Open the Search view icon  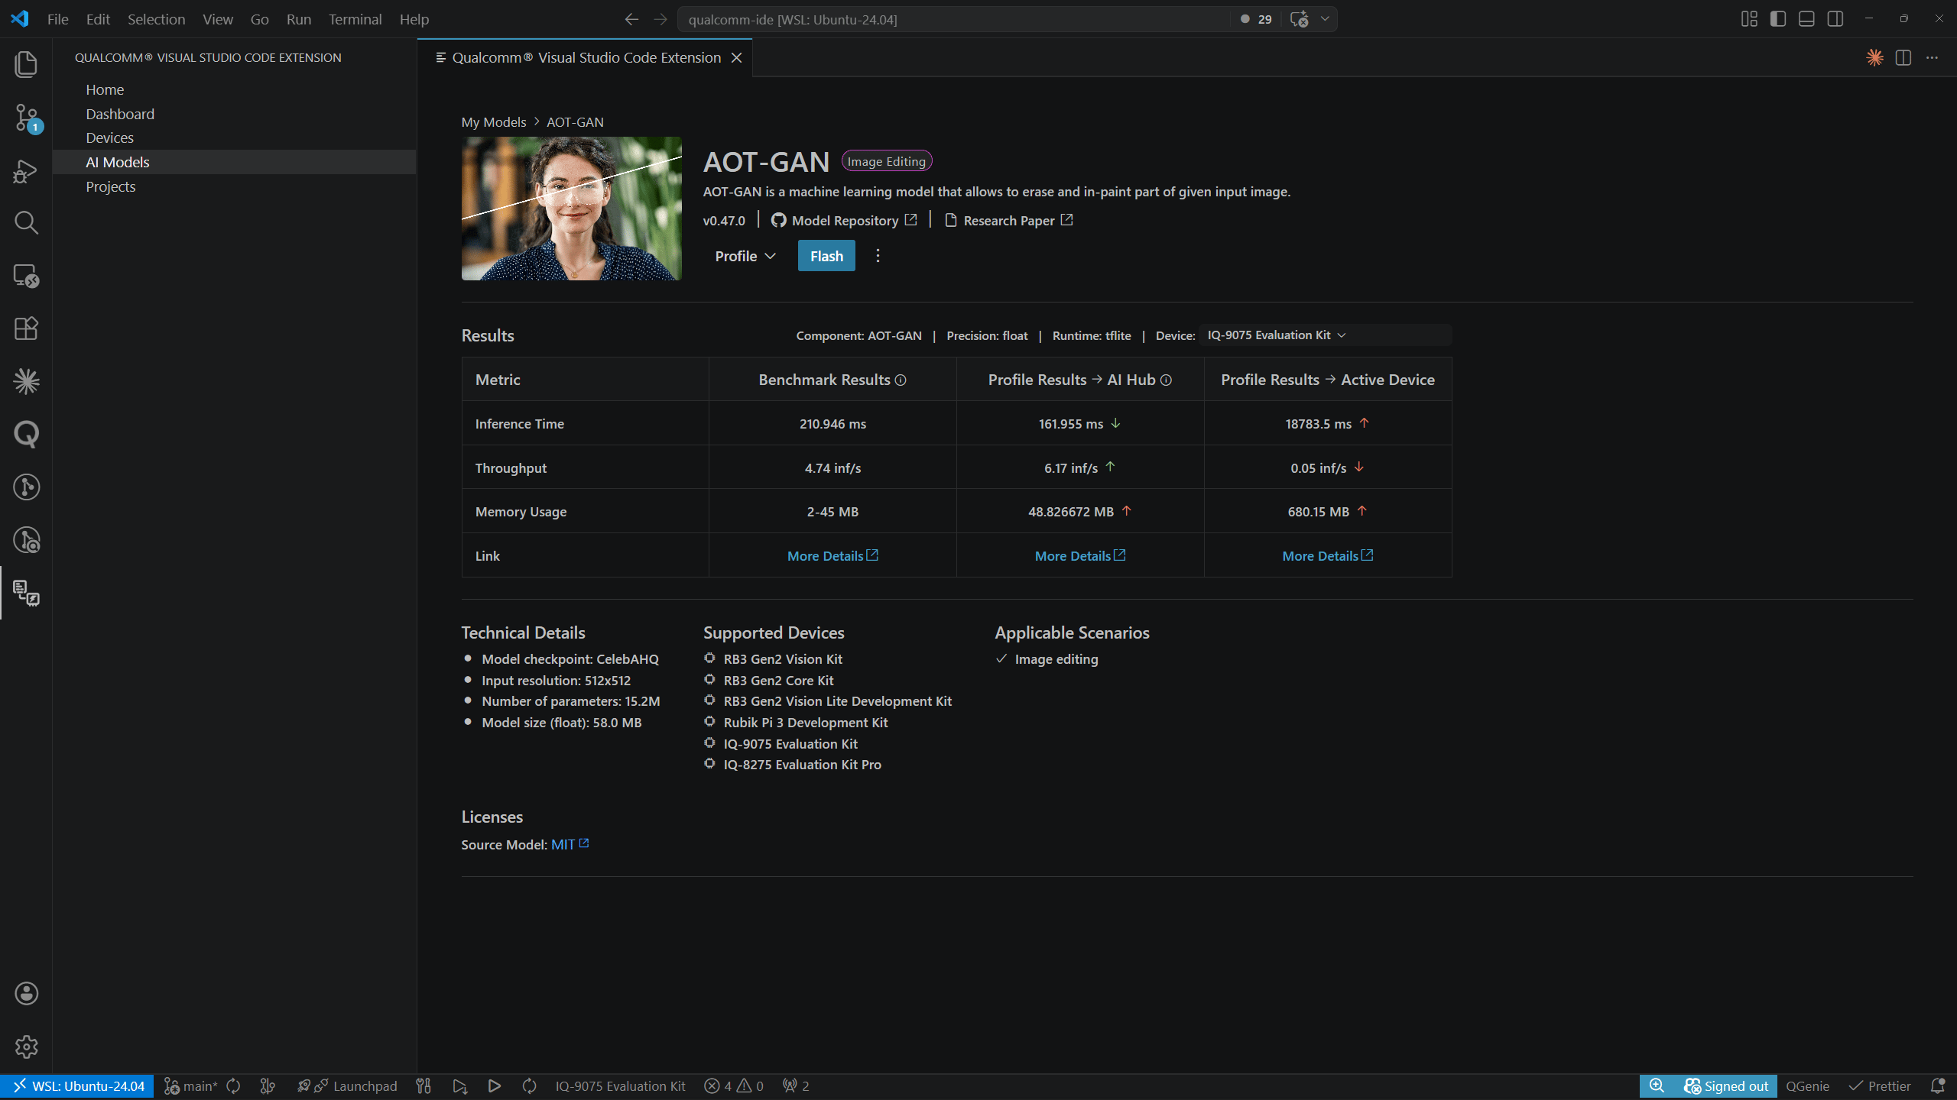[26, 223]
